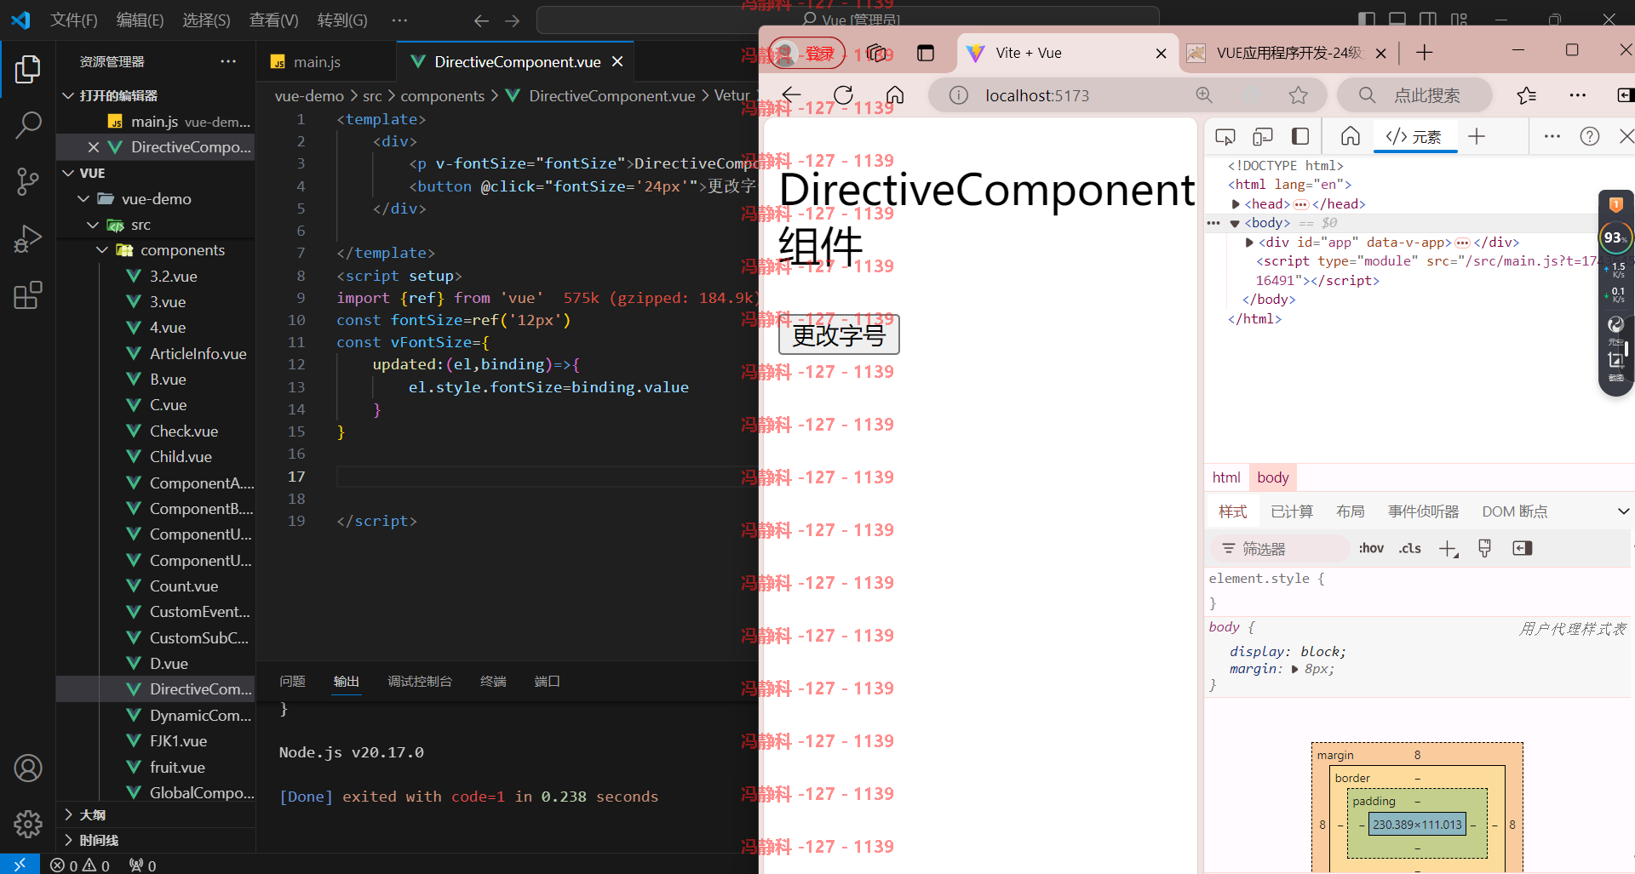Open browser favorites list icon

[x=1527, y=95]
